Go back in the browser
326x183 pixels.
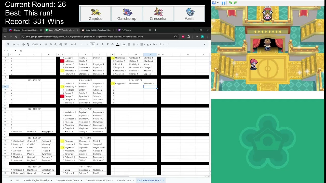click(x=5, y=37)
